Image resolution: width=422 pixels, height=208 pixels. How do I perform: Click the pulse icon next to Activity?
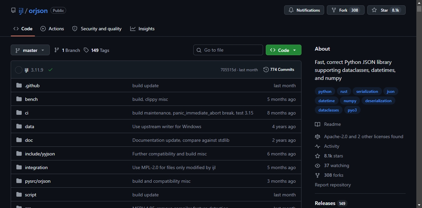318,146
